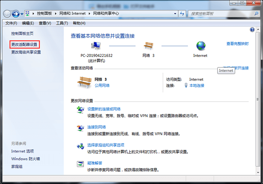Open the address bar history dropdown
The width and height of the screenshot is (263, 184).
click(x=175, y=14)
